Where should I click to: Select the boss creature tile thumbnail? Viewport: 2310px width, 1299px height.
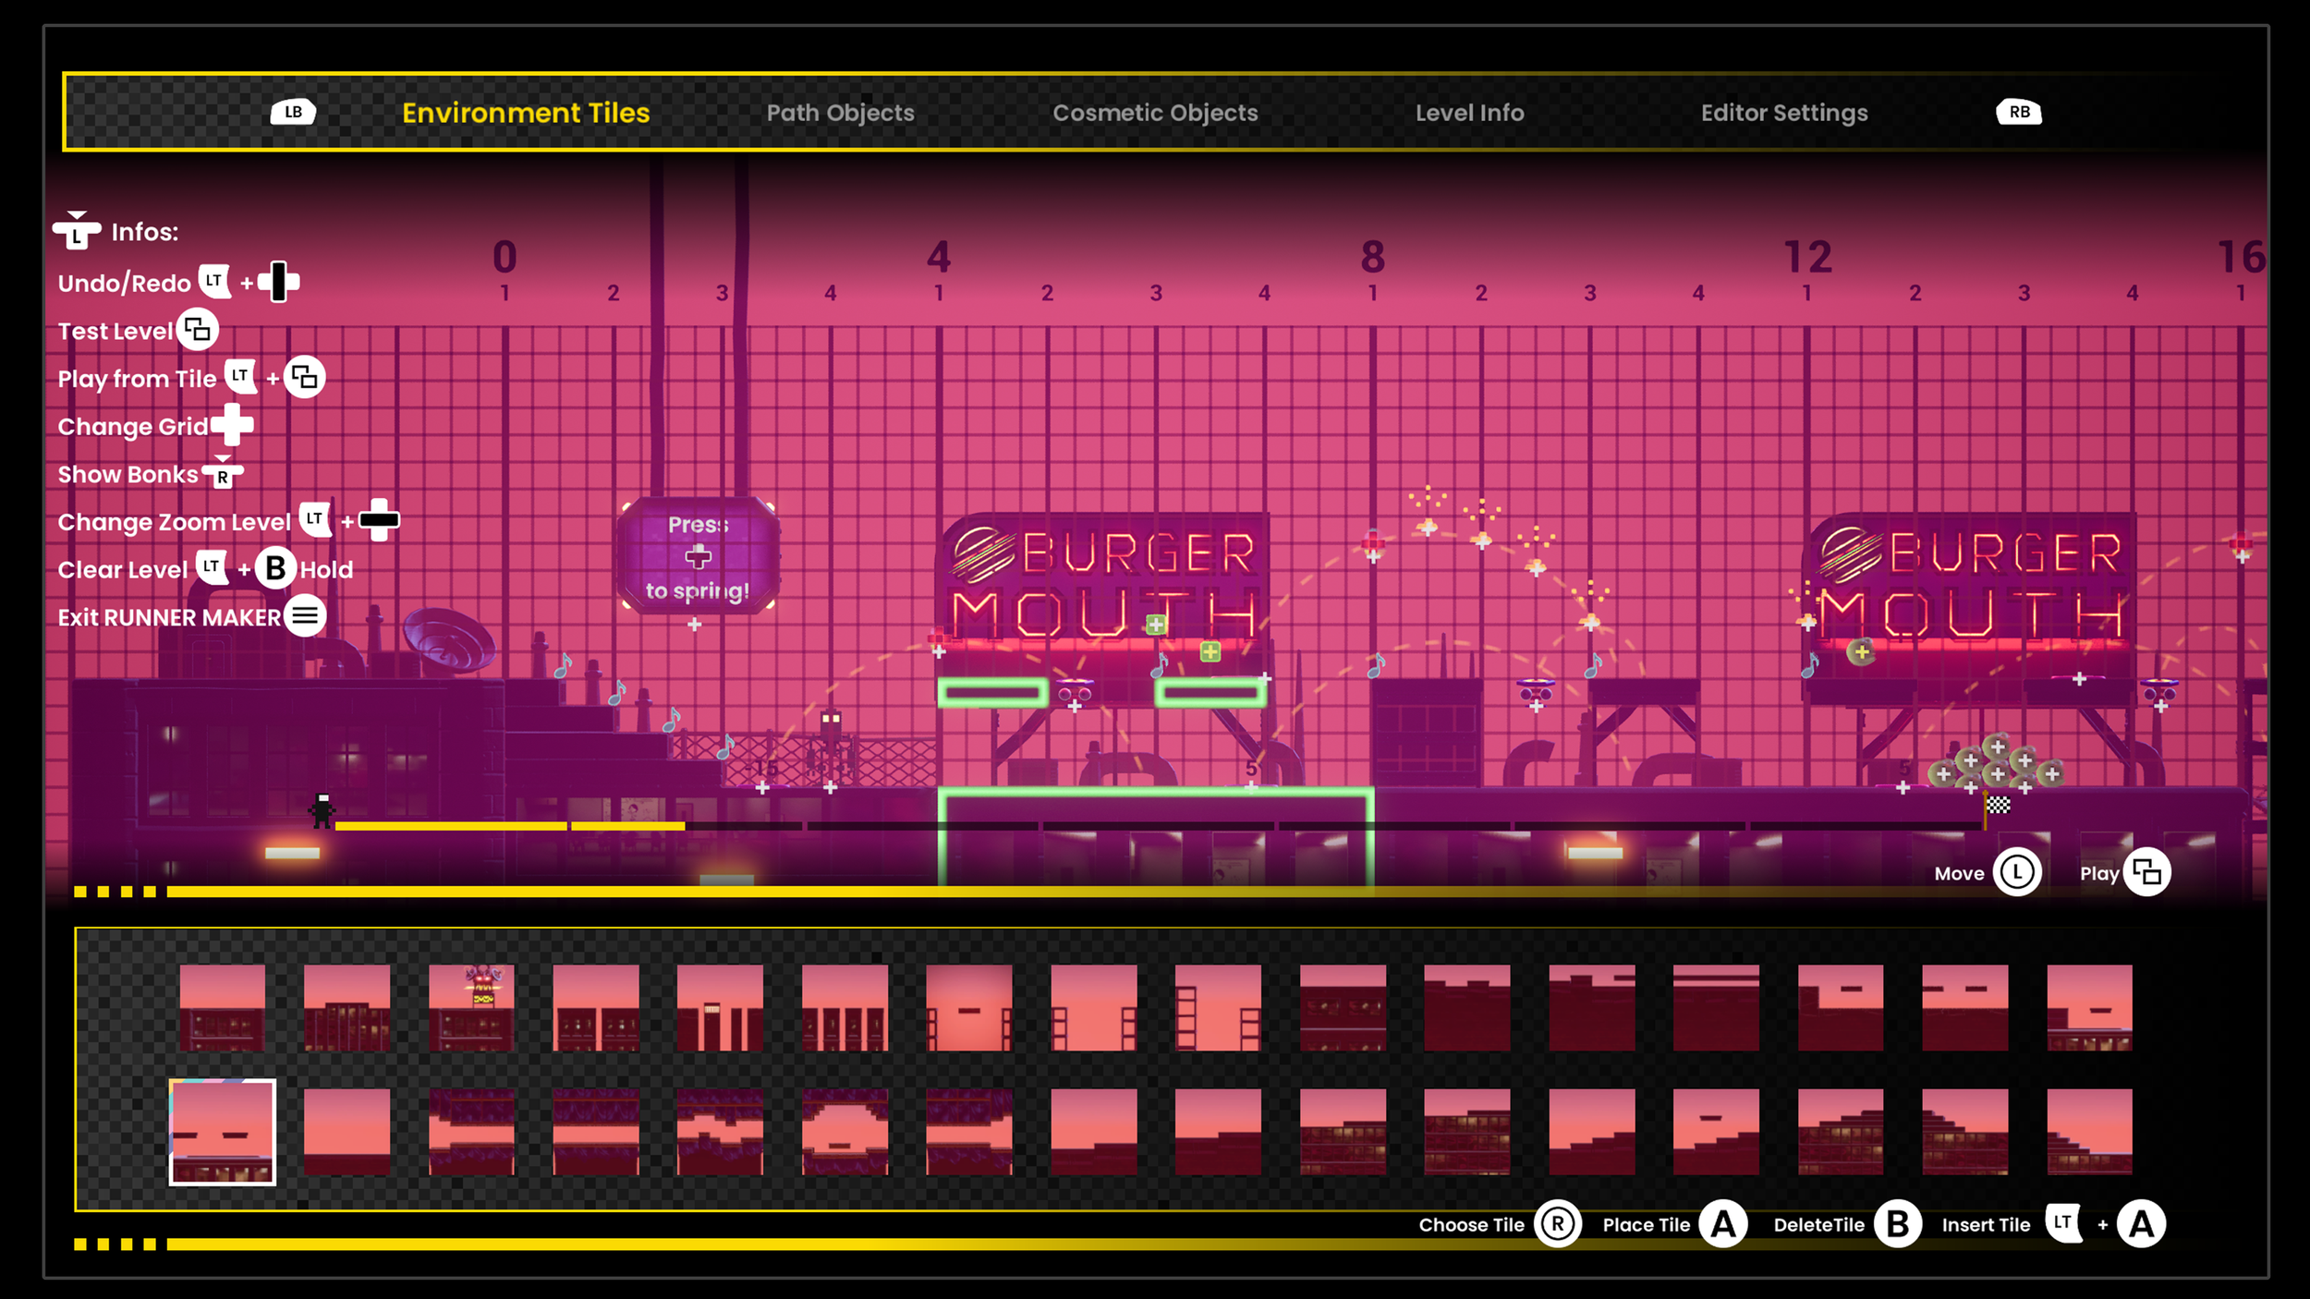pyautogui.click(x=471, y=1007)
